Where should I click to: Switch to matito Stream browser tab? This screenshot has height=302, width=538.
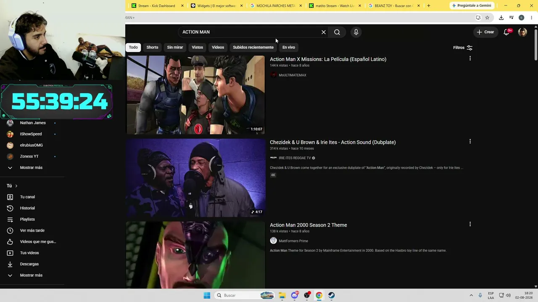click(x=335, y=6)
